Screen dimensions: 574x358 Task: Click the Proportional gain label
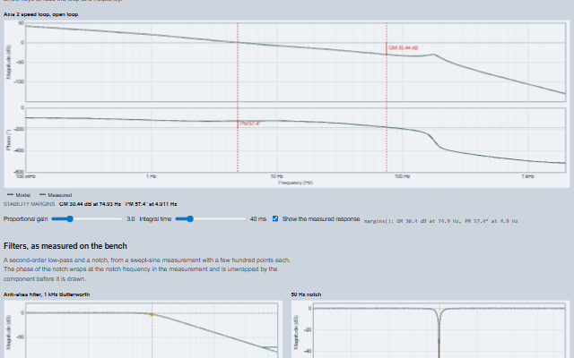pyautogui.click(x=26, y=218)
